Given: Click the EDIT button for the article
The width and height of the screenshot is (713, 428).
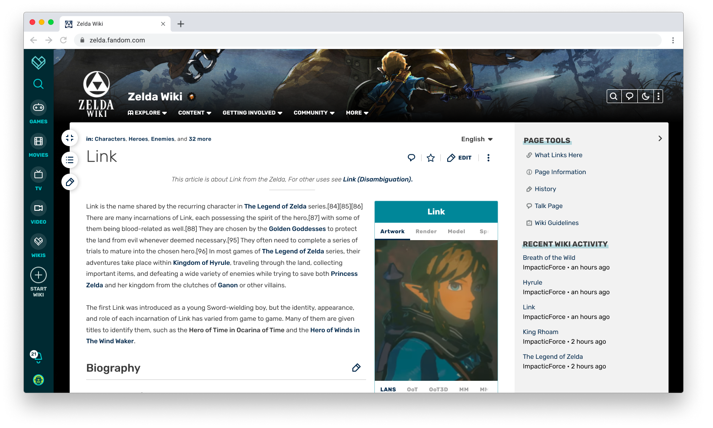Looking at the screenshot, I should [459, 158].
